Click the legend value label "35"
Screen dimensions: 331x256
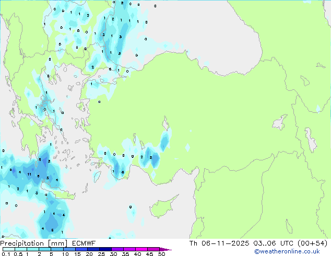tap(125, 254)
